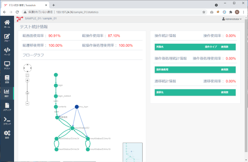This screenshot has height=162, width=248.
Task: Open the Command prompt icon in sidebar
Action: click(7, 121)
